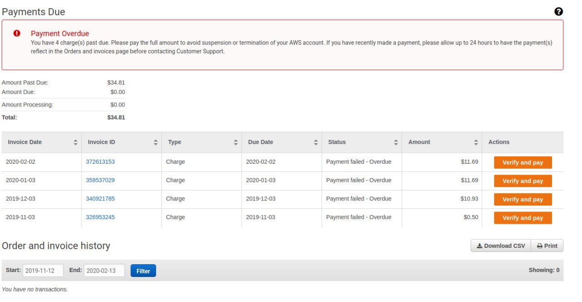Open invoice 340921785
The width and height of the screenshot is (582, 302).
coord(100,199)
